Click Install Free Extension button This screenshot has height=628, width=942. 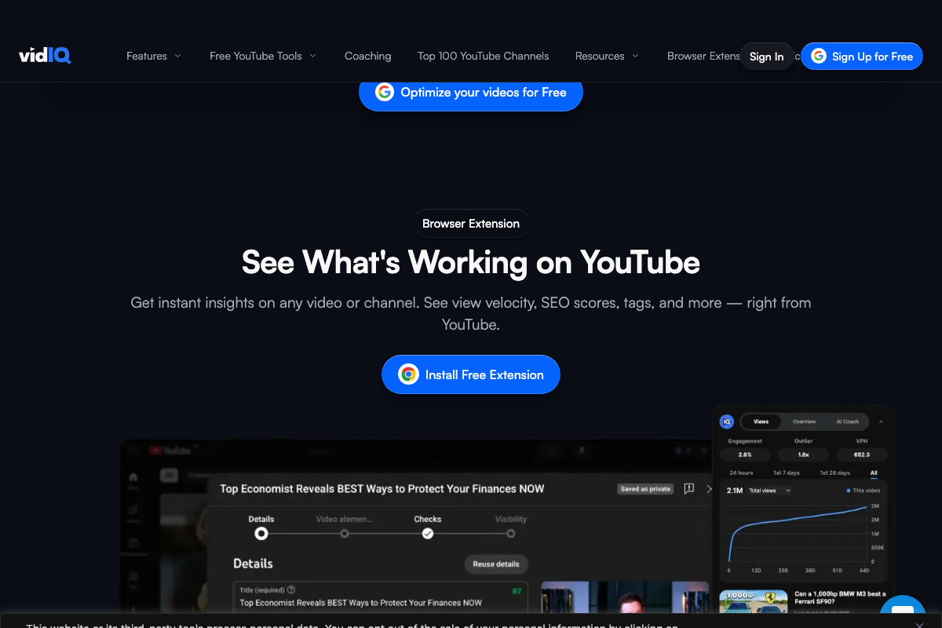(x=471, y=374)
